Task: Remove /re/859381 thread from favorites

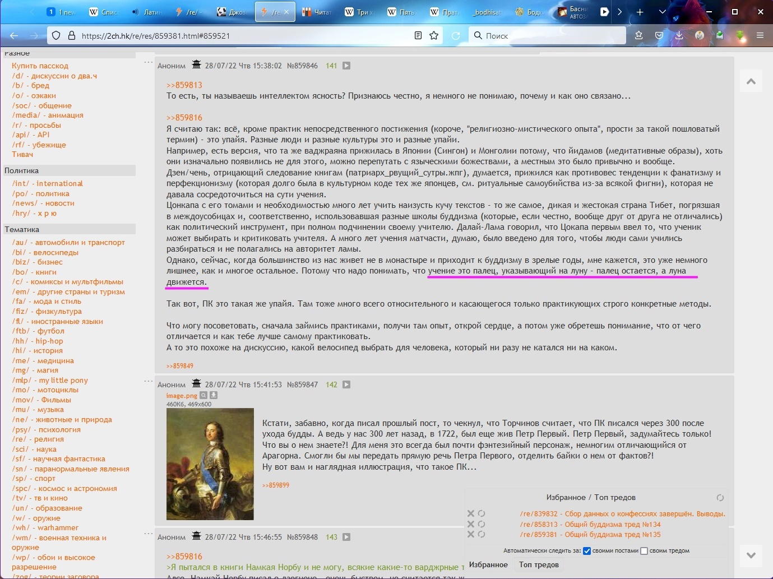Action: (471, 534)
